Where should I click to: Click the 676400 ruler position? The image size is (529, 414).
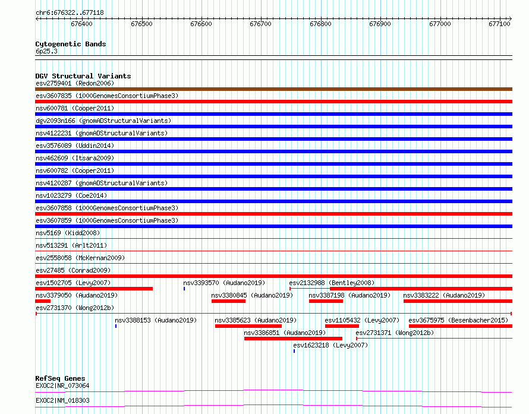(x=81, y=24)
